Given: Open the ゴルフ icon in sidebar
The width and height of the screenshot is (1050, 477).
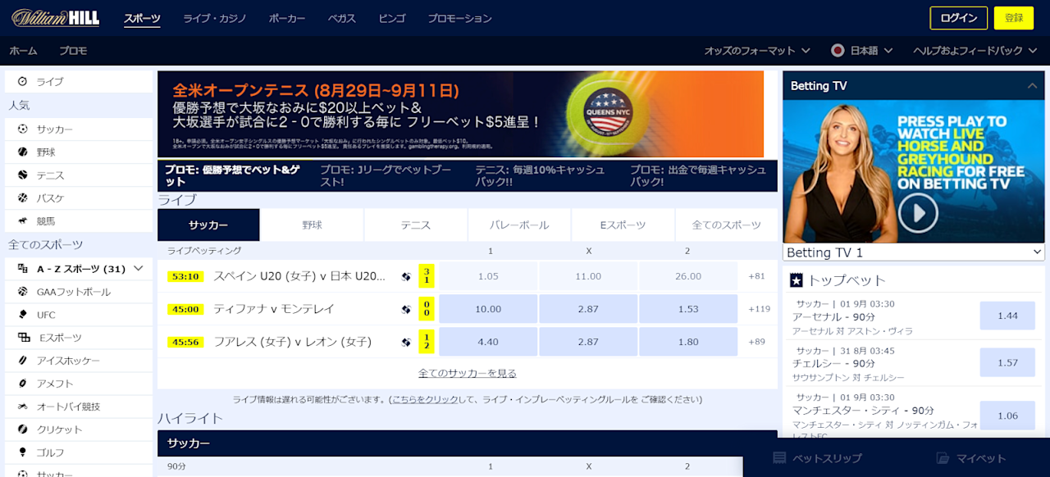Looking at the screenshot, I should click(x=22, y=452).
